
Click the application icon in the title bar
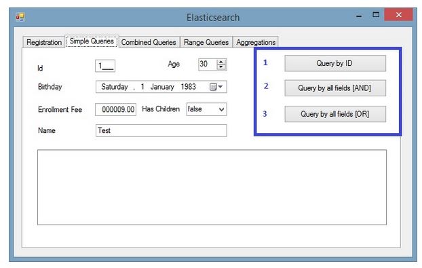click(x=20, y=17)
